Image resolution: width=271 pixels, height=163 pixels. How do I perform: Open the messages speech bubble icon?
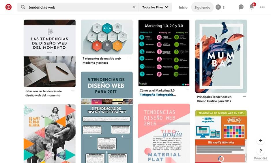coord(241,7)
